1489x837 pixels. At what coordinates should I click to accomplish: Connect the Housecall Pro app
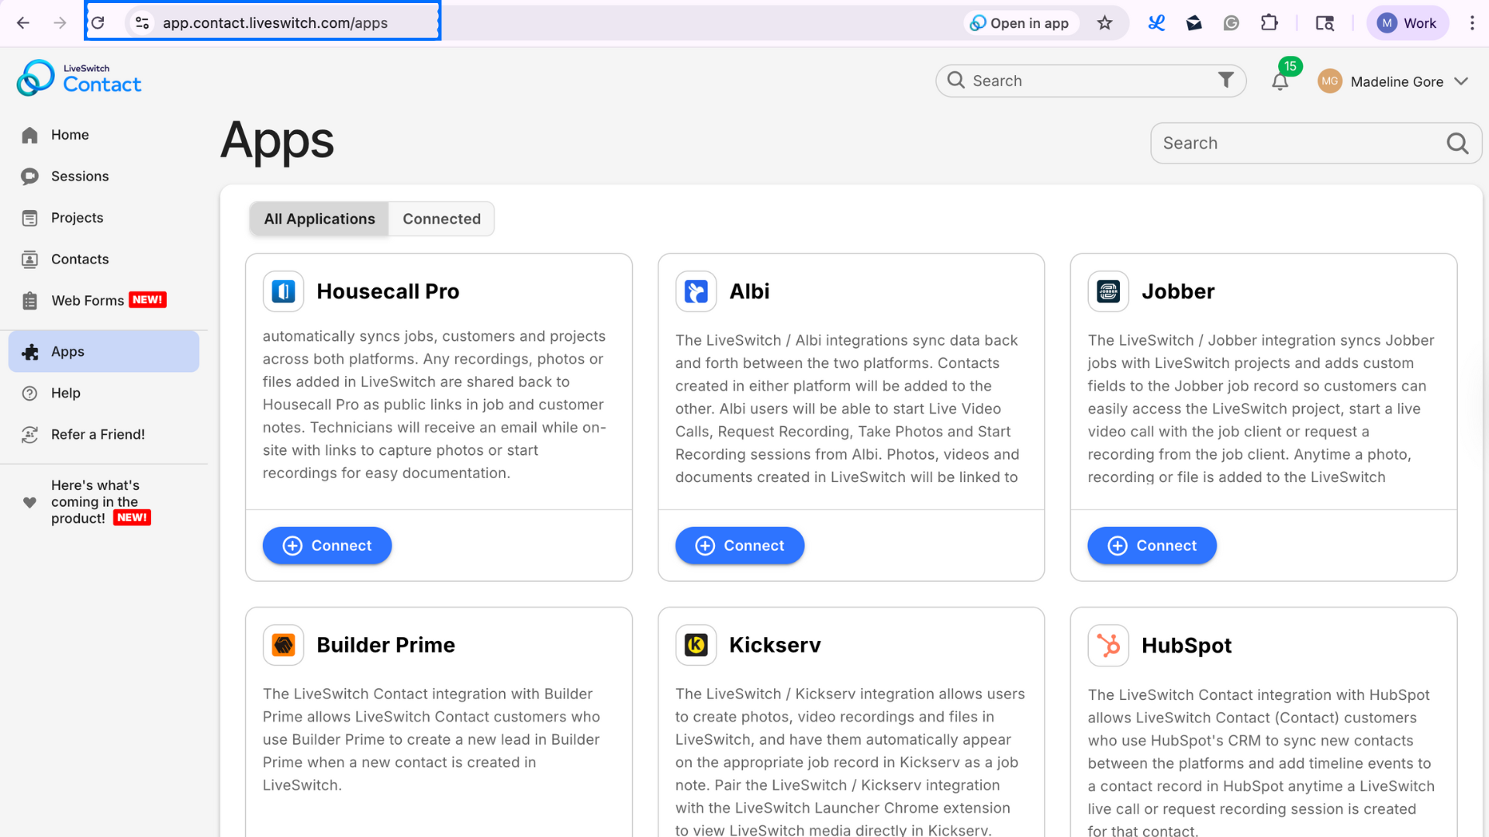(327, 546)
